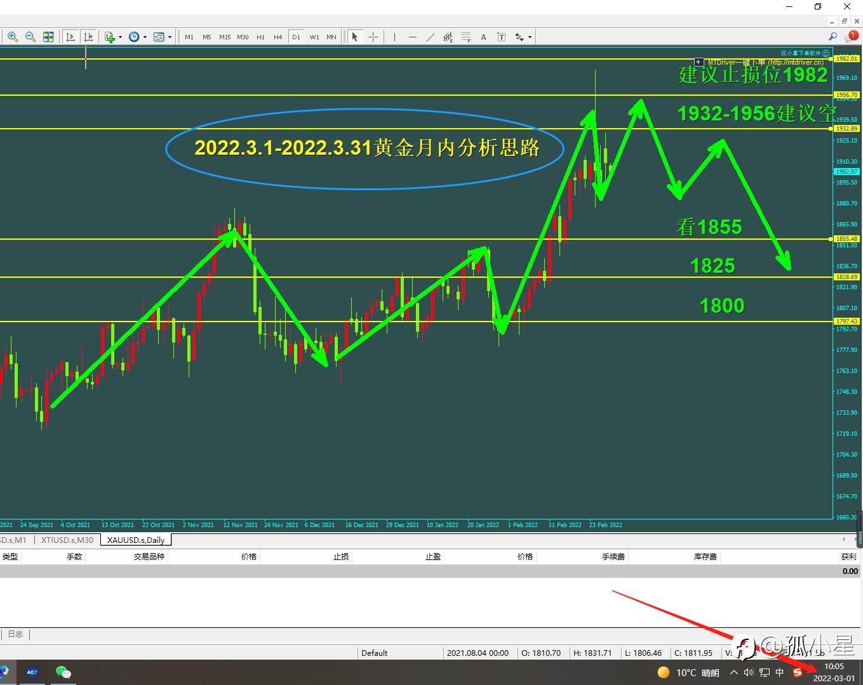This screenshot has width=863, height=685.
Task: Switch chart to M30 timeframe
Action: tap(243, 37)
